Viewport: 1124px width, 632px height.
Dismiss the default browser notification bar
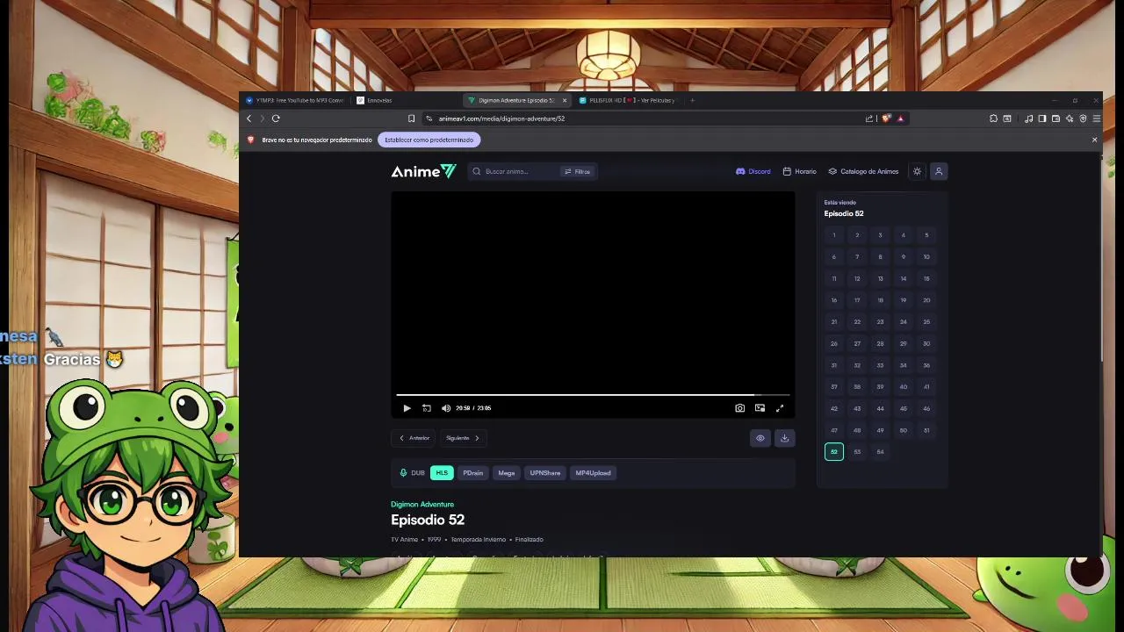(x=1094, y=140)
